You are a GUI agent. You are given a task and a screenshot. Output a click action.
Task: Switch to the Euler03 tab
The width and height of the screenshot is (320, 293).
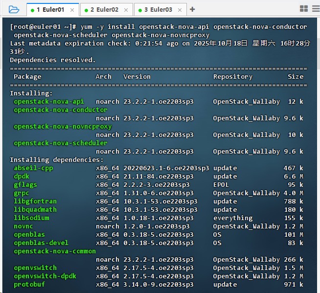pyautogui.click(x=160, y=10)
